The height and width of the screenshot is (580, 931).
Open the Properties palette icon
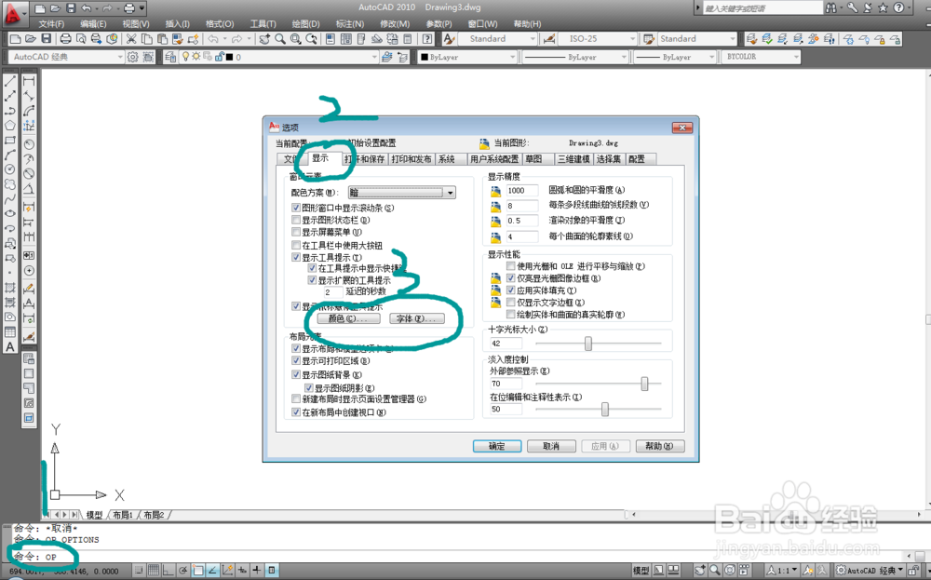(x=331, y=38)
